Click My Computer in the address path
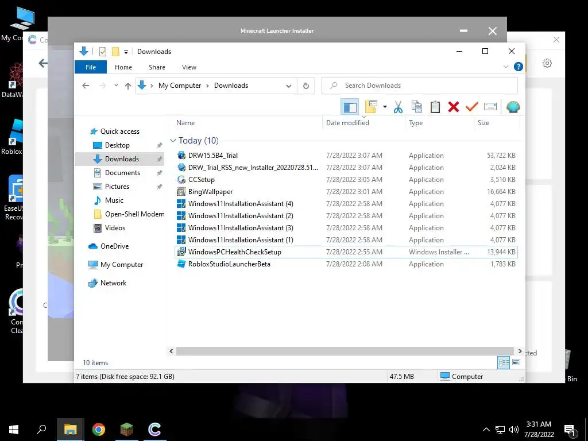This screenshot has height=441, width=588. [180, 86]
